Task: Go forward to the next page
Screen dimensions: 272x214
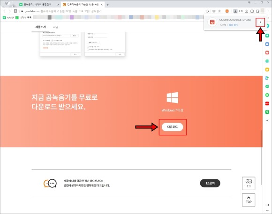Action: (10, 11)
